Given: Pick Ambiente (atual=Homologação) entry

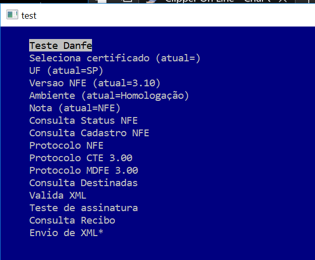Looking at the screenshot, I should tap(109, 96).
